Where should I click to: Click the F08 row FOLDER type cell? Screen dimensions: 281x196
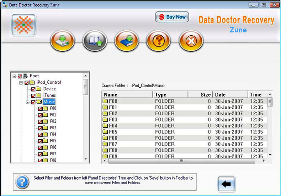click(x=165, y=150)
